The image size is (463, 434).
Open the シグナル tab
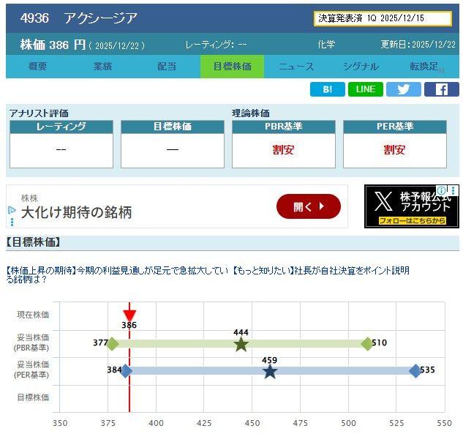coord(361,66)
